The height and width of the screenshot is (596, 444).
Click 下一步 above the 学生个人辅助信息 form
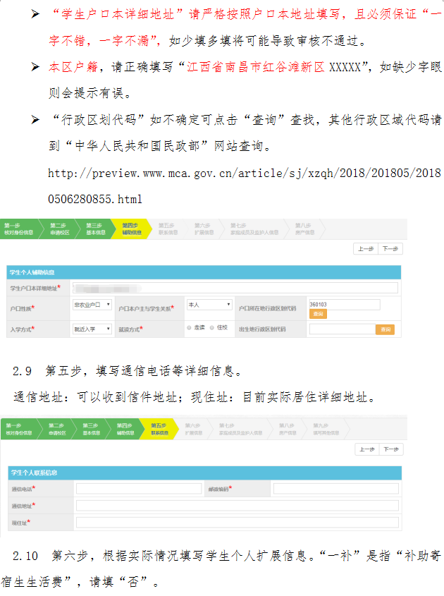tap(390, 249)
